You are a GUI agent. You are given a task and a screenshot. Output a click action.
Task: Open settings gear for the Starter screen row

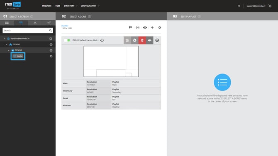(51, 56)
